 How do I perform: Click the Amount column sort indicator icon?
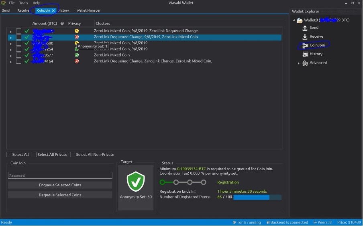coord(62,23)
